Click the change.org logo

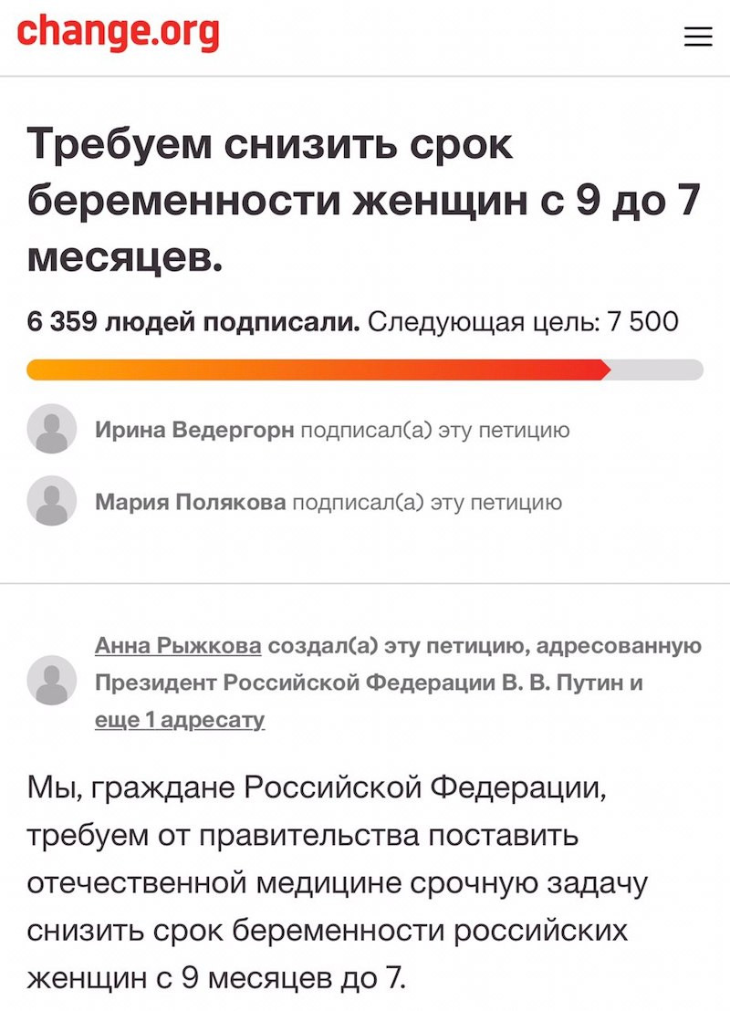point(119,33)
